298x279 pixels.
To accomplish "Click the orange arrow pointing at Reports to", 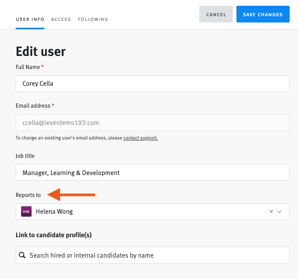I will [71, 195].
